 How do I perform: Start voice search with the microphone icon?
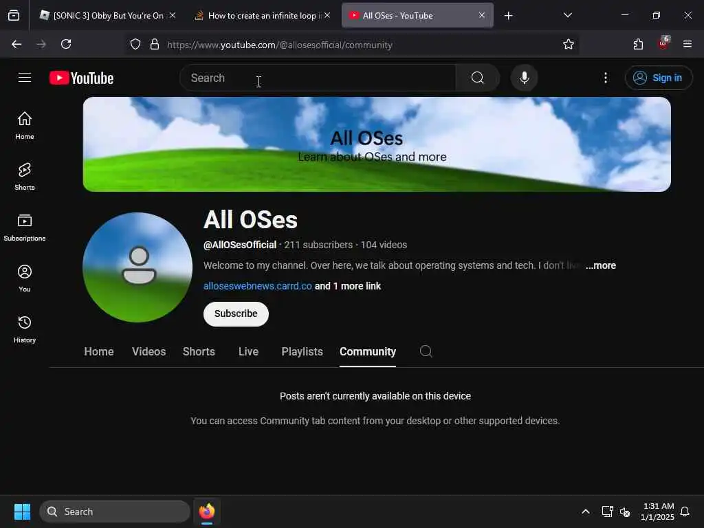pos(524,78)
